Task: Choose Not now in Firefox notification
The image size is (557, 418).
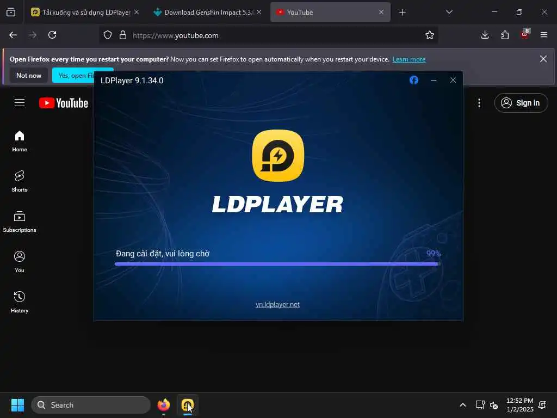Action: coord(29,75)
